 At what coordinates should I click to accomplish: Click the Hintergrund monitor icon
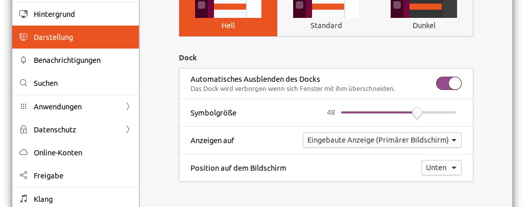pos(23,14)
